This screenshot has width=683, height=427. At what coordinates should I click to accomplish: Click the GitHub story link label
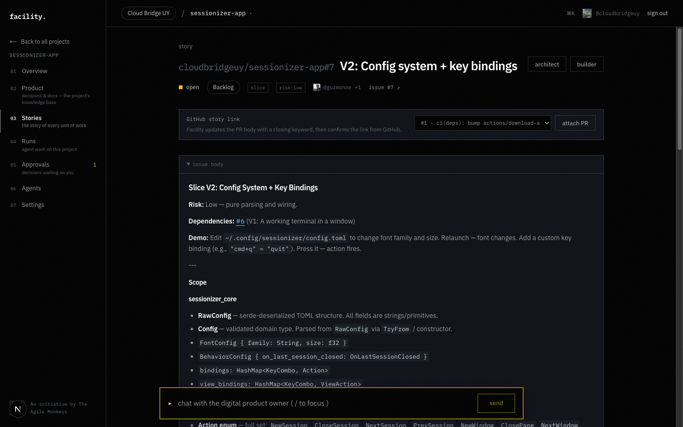213,119
